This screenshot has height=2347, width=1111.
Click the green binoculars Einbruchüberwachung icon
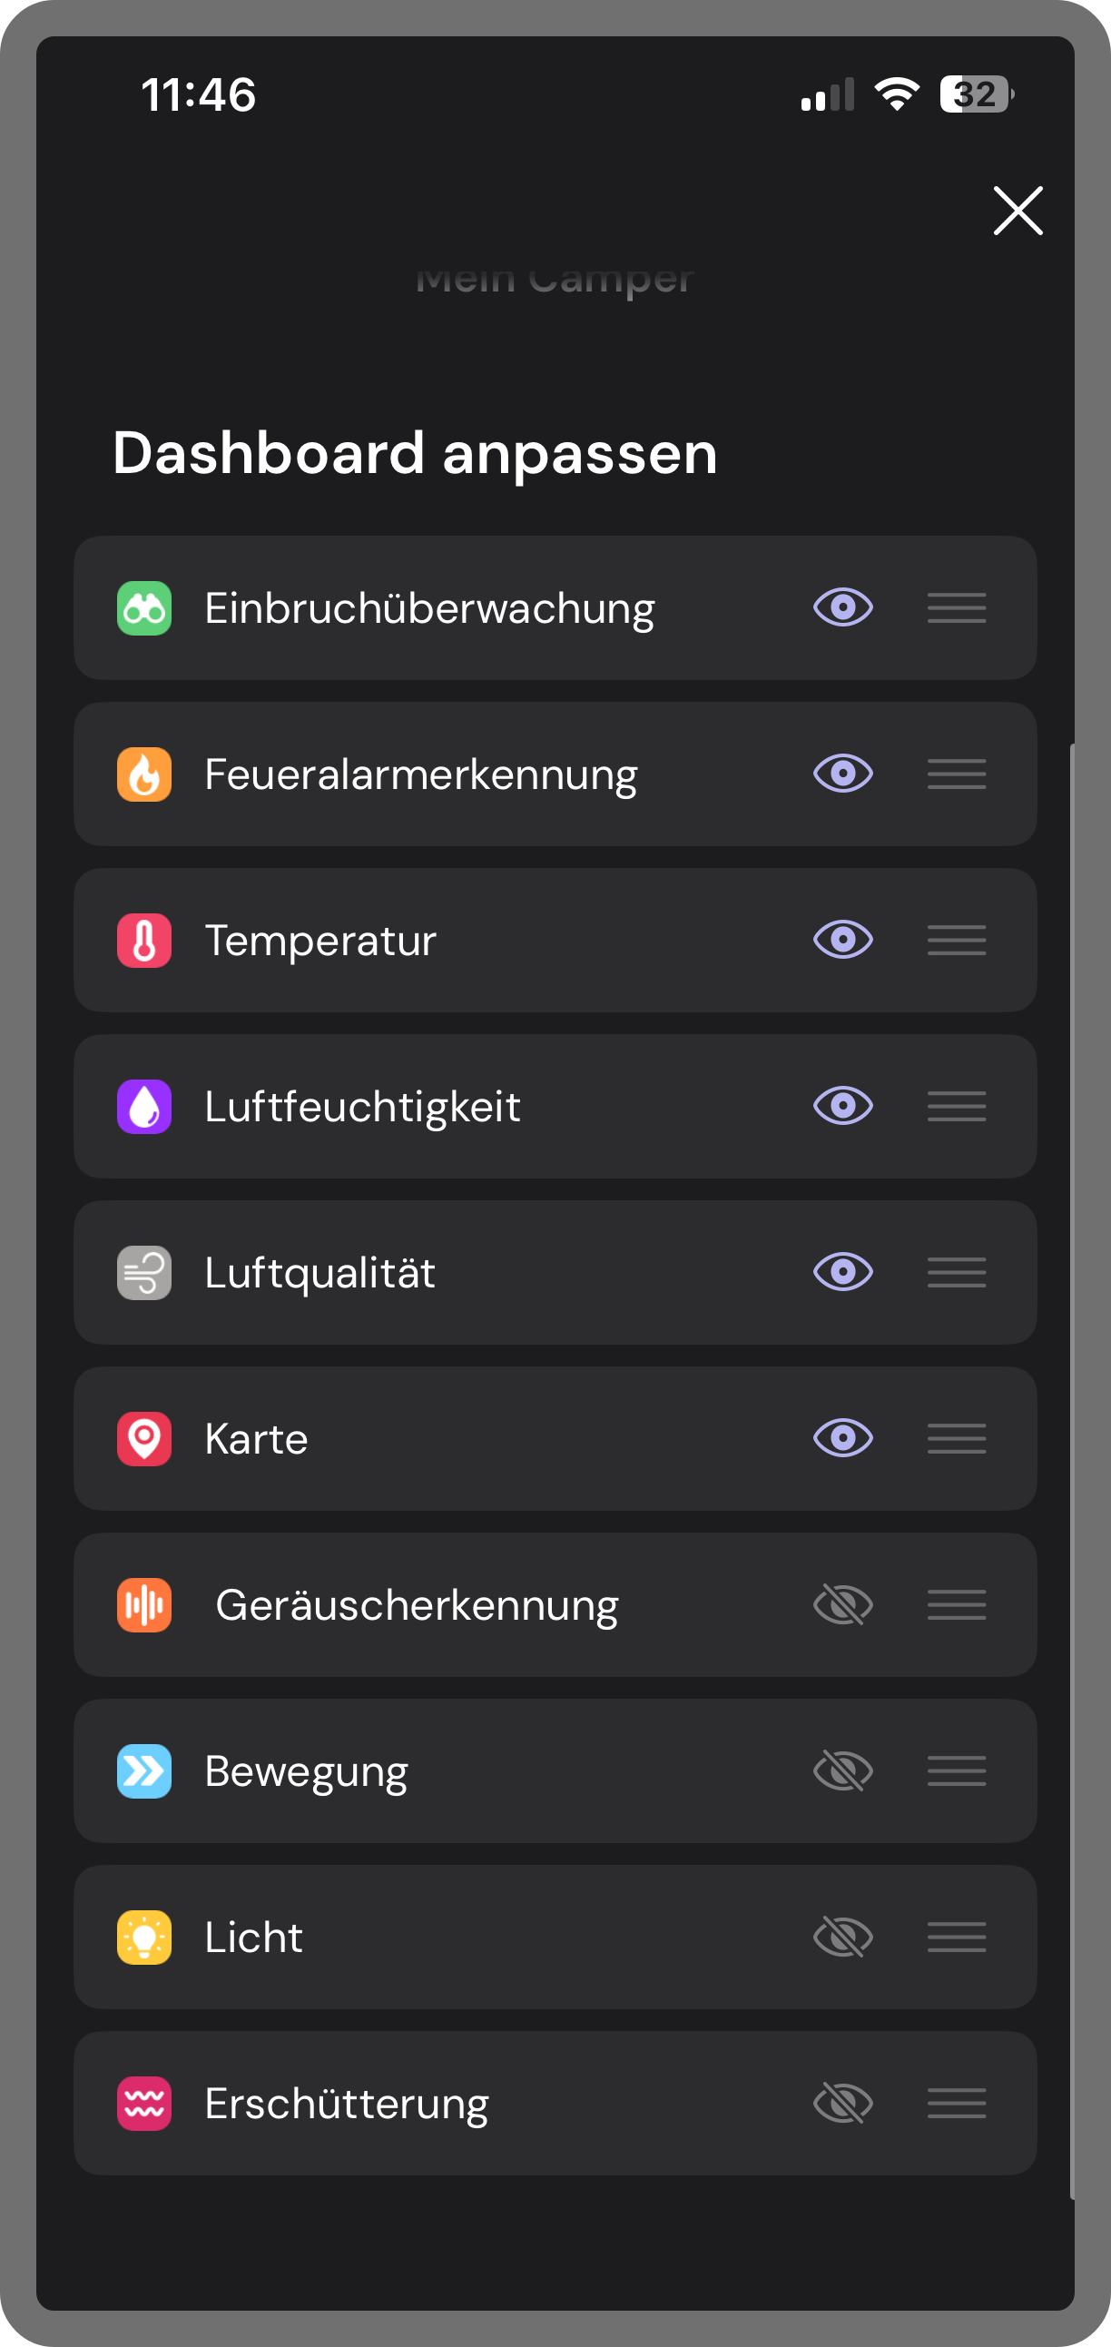144,607
